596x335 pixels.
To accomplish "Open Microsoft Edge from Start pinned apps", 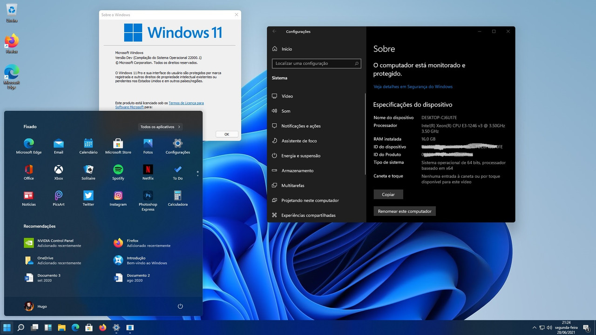I will click(29, 146).
